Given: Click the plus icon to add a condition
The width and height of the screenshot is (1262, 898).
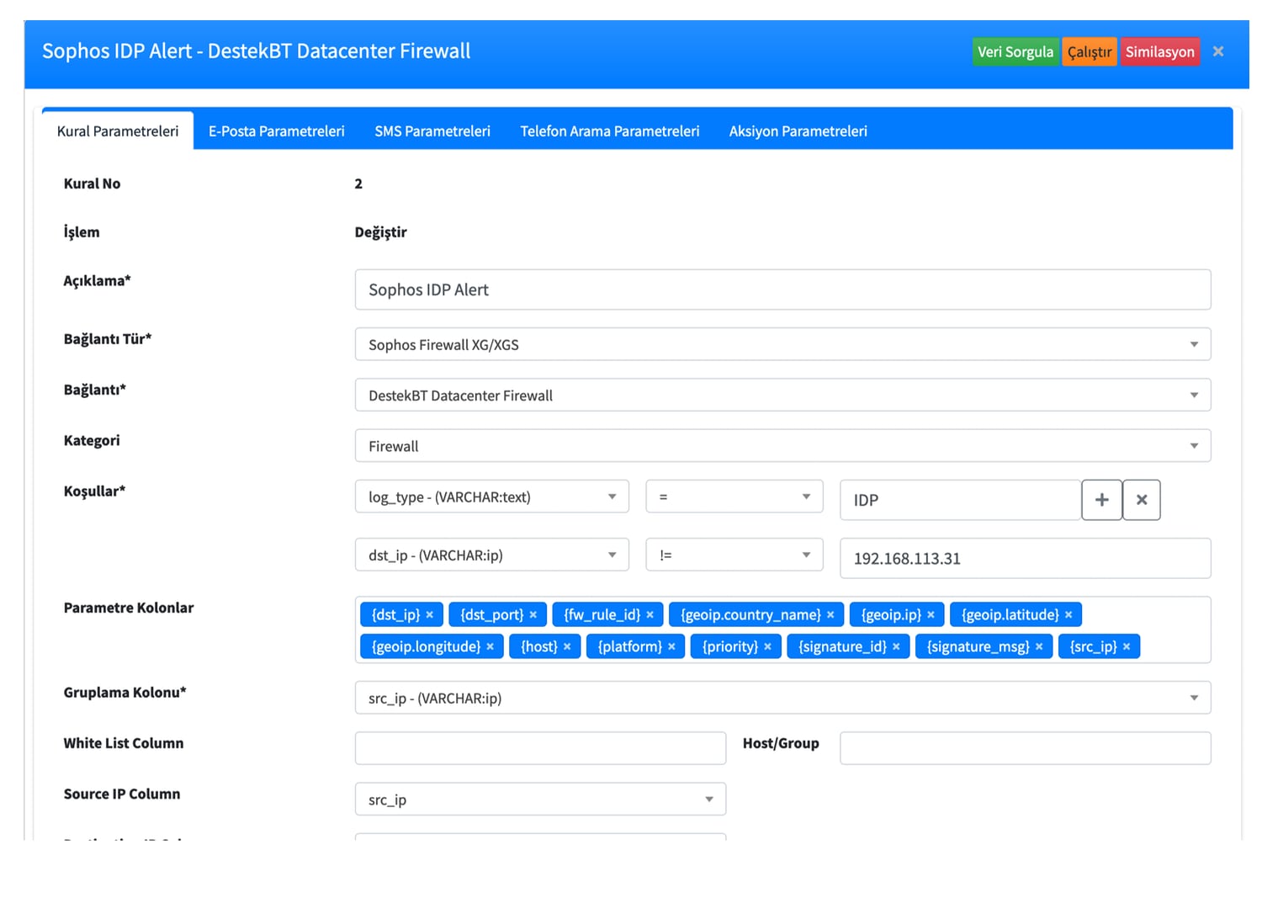Looking at the screenshot, I should tap(1101, 500).
